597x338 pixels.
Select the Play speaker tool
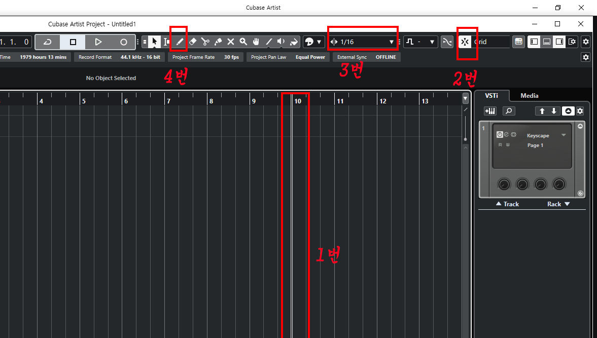pyautogui.click(x=281, y=42)
